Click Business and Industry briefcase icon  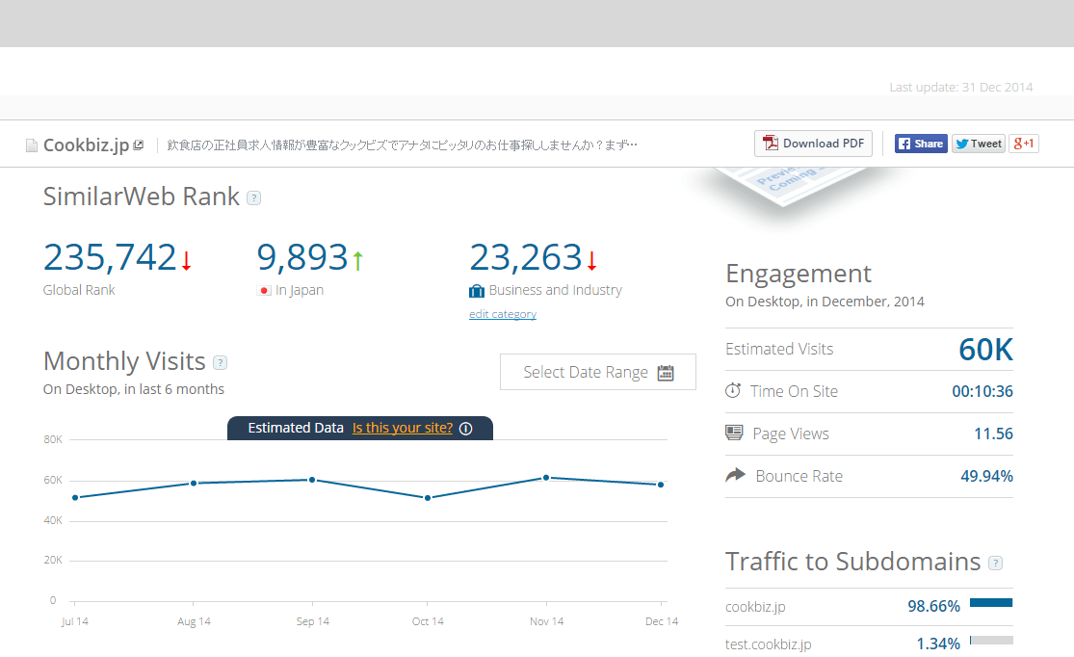(x=477, y=291)
